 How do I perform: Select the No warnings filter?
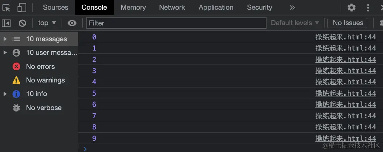[39, 80]
